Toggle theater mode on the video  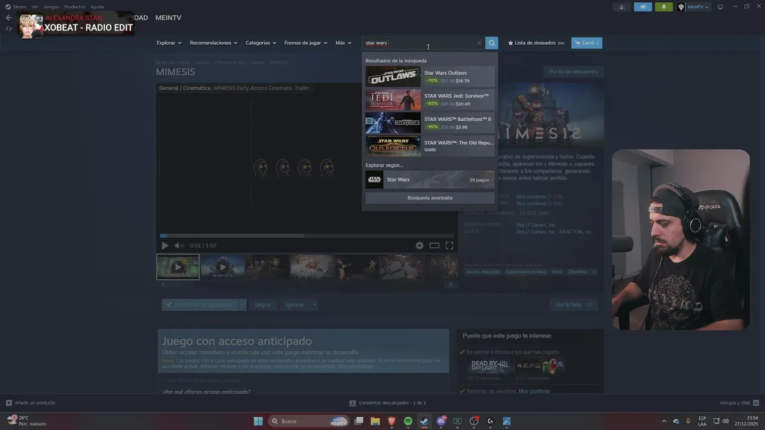click(434, 245)
